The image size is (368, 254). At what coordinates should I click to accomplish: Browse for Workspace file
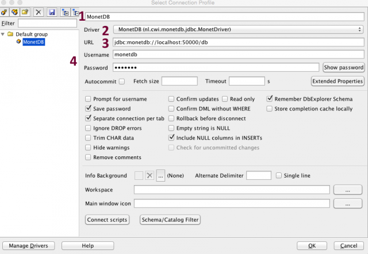pos(348,189)
